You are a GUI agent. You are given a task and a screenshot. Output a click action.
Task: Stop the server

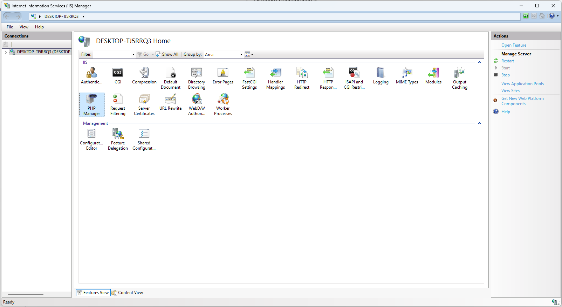[505, 75]
